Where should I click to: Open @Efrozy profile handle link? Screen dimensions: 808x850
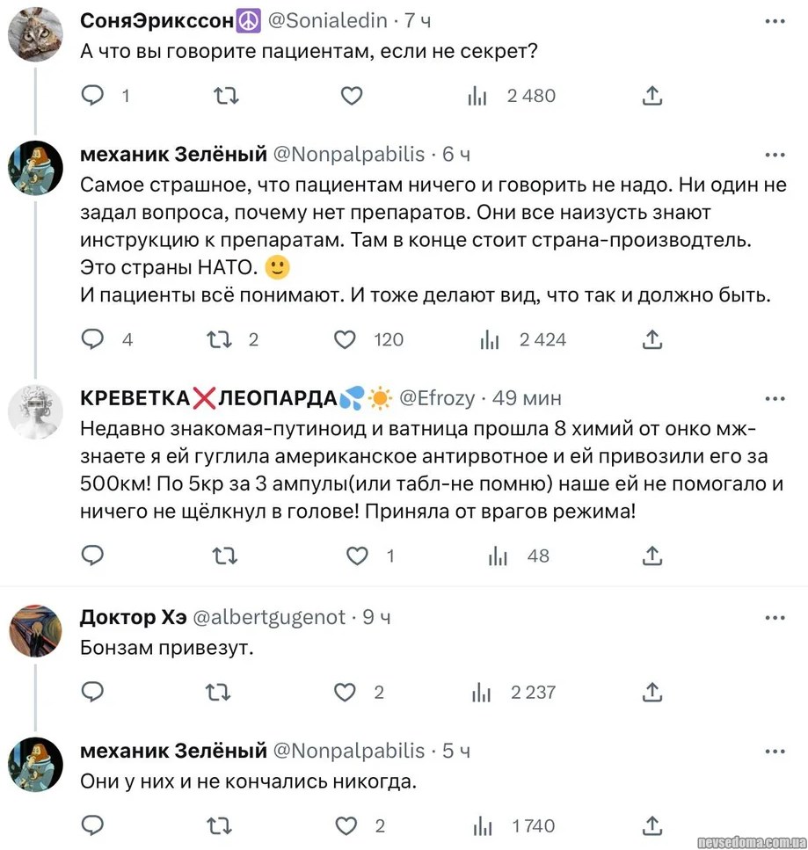tap(438, 398)
